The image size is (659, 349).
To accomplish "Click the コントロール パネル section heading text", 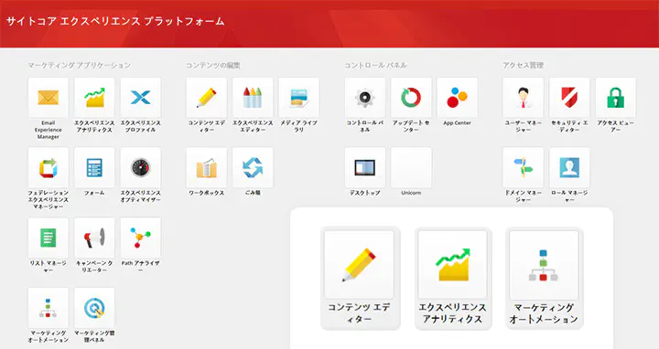I will tap(375, 66).
